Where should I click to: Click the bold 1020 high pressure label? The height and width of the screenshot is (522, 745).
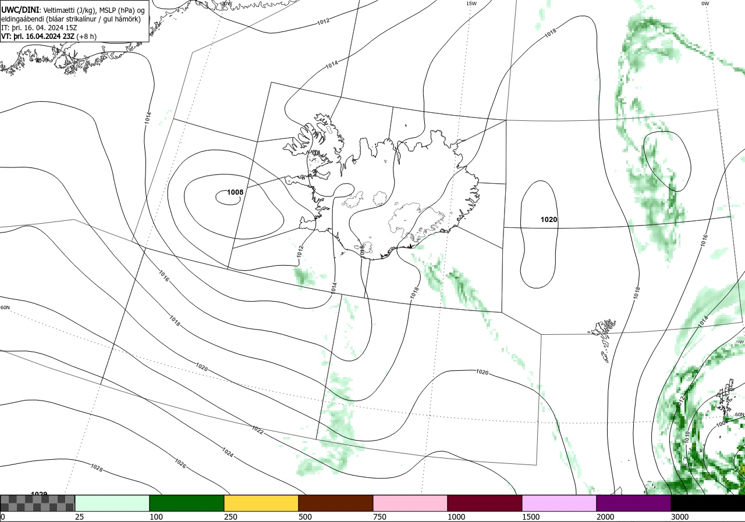pos(549,220)
